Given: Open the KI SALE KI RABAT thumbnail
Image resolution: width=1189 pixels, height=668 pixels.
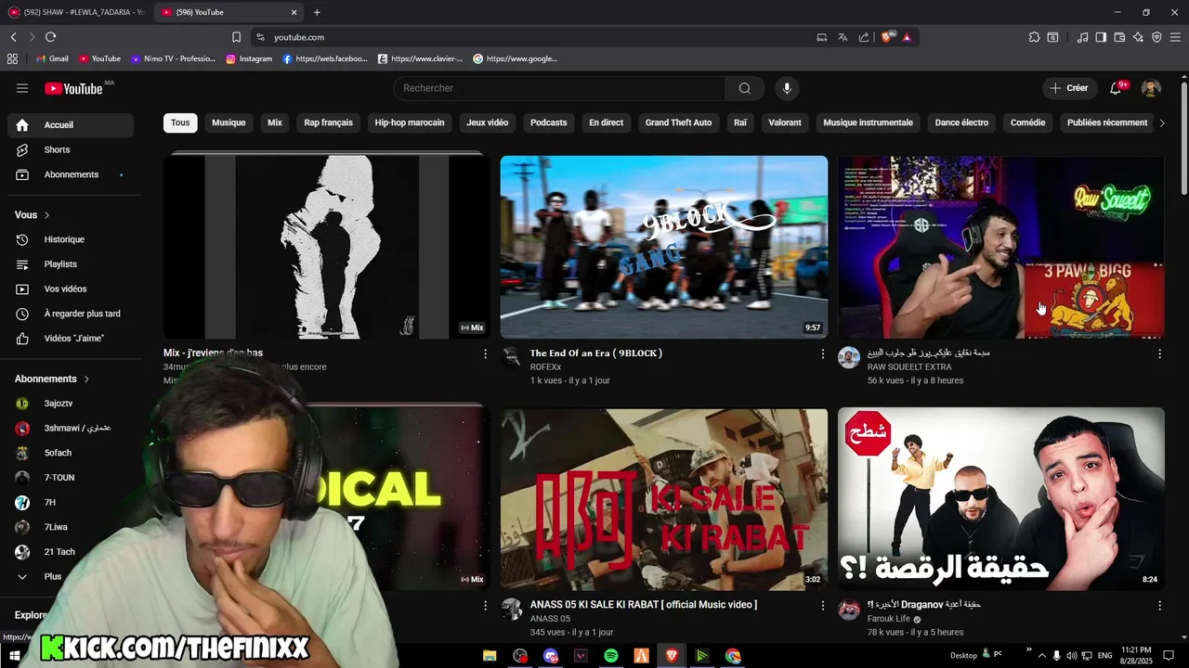Looking at the screenshot, I should 664,499.
